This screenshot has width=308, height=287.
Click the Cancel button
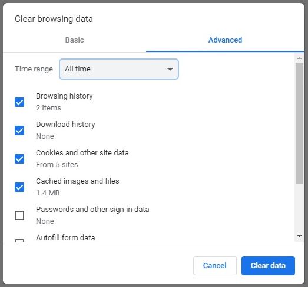[x=215, y=266]
